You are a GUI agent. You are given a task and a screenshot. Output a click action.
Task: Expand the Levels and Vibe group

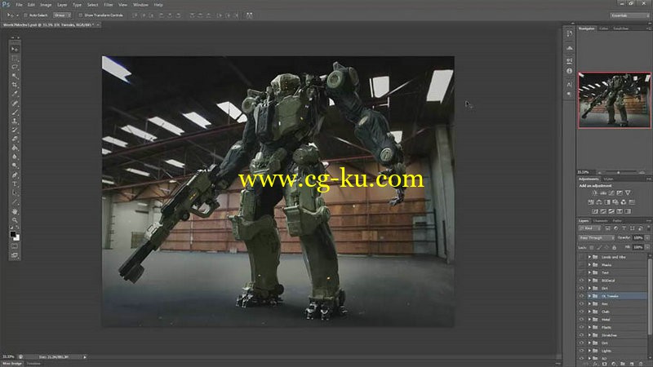pyautogui.click(x=589, y=257)
